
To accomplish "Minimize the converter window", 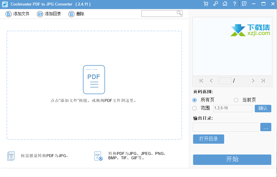I will [x=254, y=4].
